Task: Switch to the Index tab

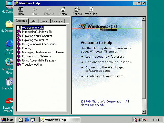Action: coord(33,21)
